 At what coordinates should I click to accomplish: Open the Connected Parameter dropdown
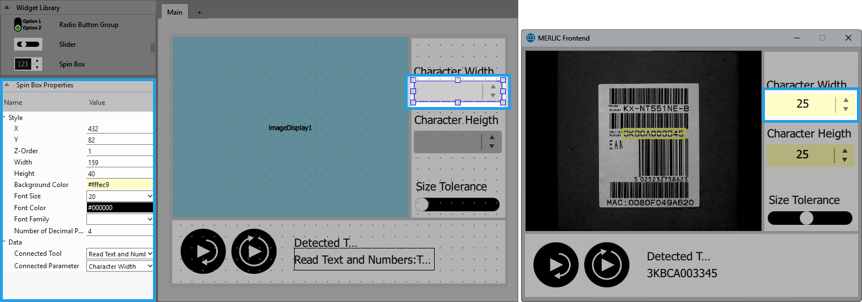149,266
